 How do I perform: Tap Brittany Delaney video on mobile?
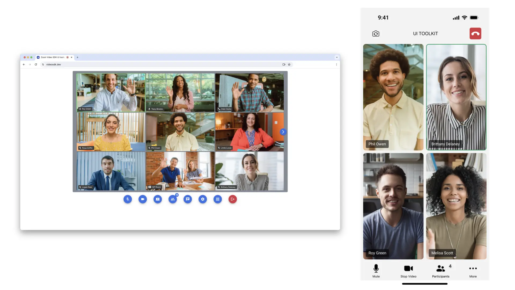click(x=456, y=97)
